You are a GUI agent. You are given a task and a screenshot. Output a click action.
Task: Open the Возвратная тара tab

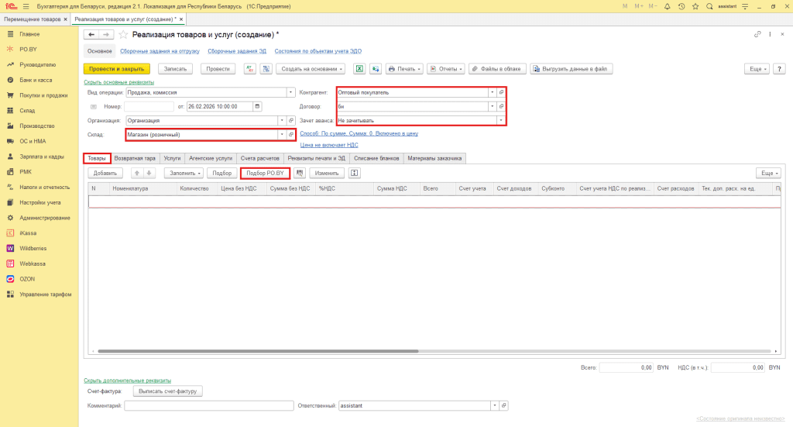(x=135, y=158)
